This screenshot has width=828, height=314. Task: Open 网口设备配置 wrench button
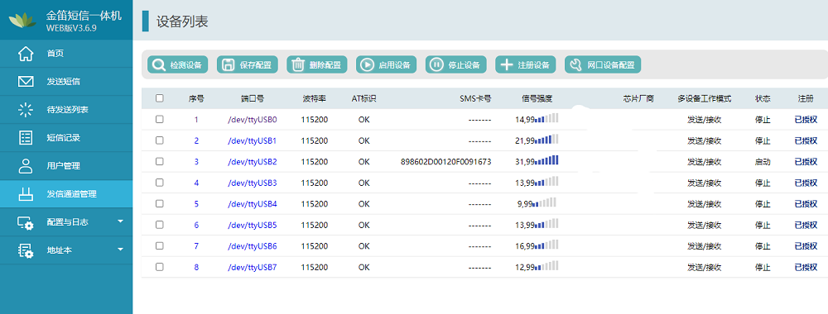coord(603,64)
